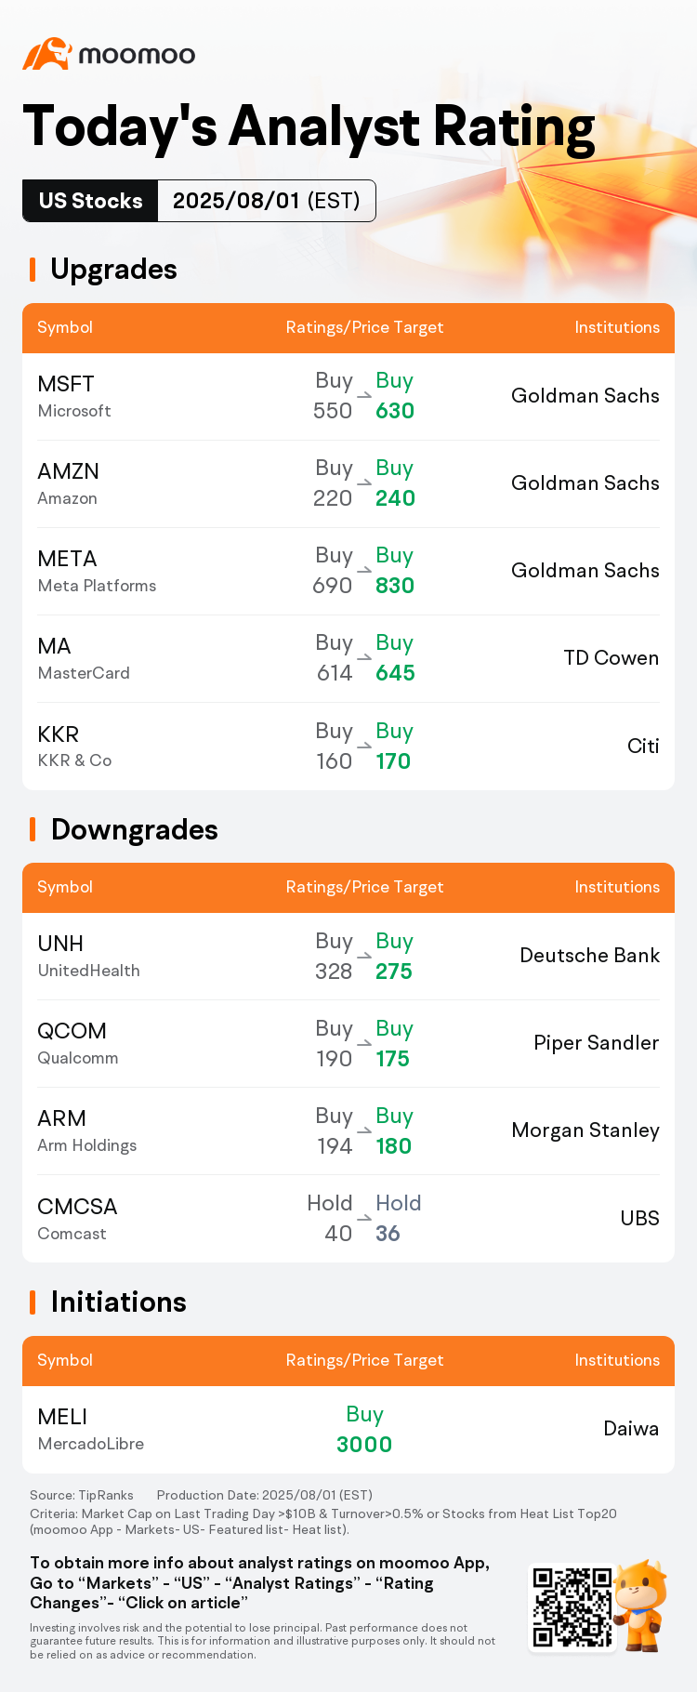Screen dimensions: 697x1692
Task: Click Institutions header in Downgrades table
Action: (617, 887)
